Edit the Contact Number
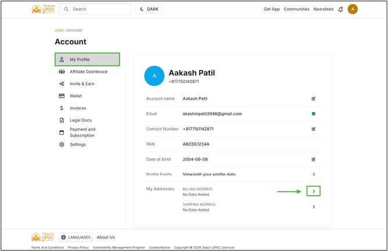Viewport: 389px width, 252px height. (x=315, y=129)
